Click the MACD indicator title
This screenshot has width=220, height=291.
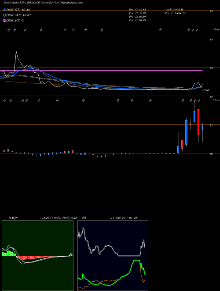point(13,218)
